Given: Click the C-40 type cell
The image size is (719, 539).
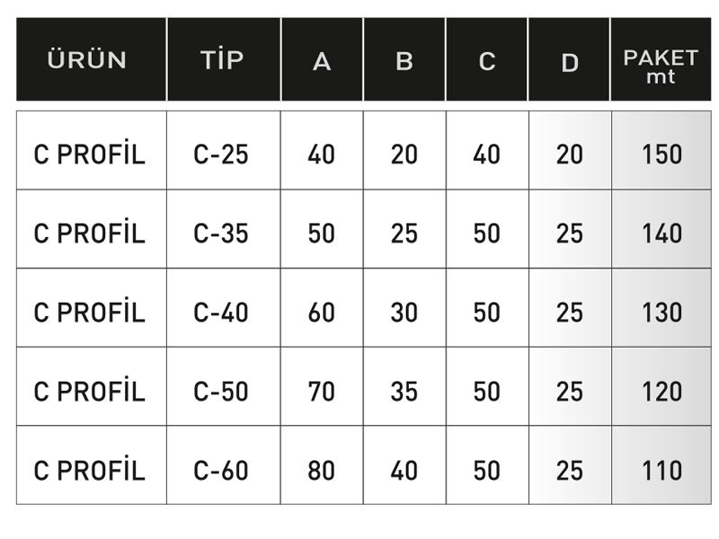Looking at the screenshot, I should [x=224, y=308].
